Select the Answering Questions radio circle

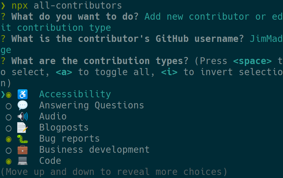click(x=9, y=106)
